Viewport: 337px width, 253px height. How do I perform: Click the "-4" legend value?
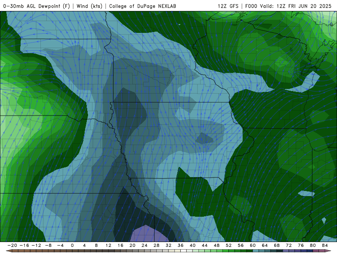60,245
